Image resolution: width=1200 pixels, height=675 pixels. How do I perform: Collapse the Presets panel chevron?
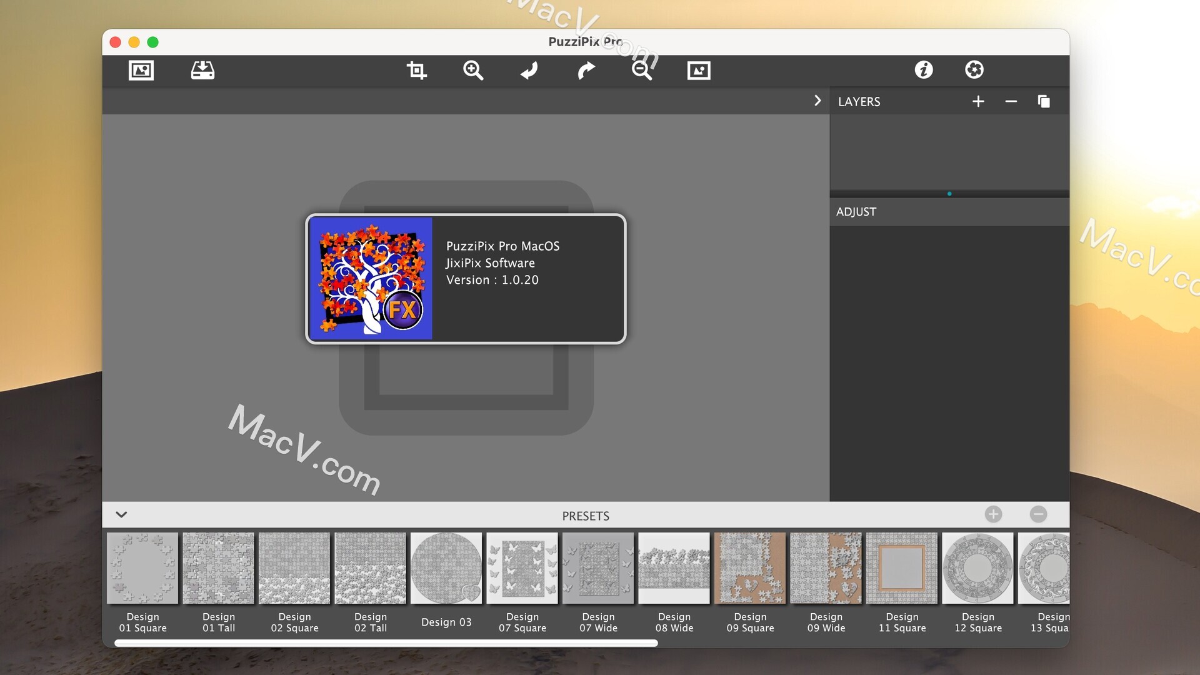click(121, 514)
